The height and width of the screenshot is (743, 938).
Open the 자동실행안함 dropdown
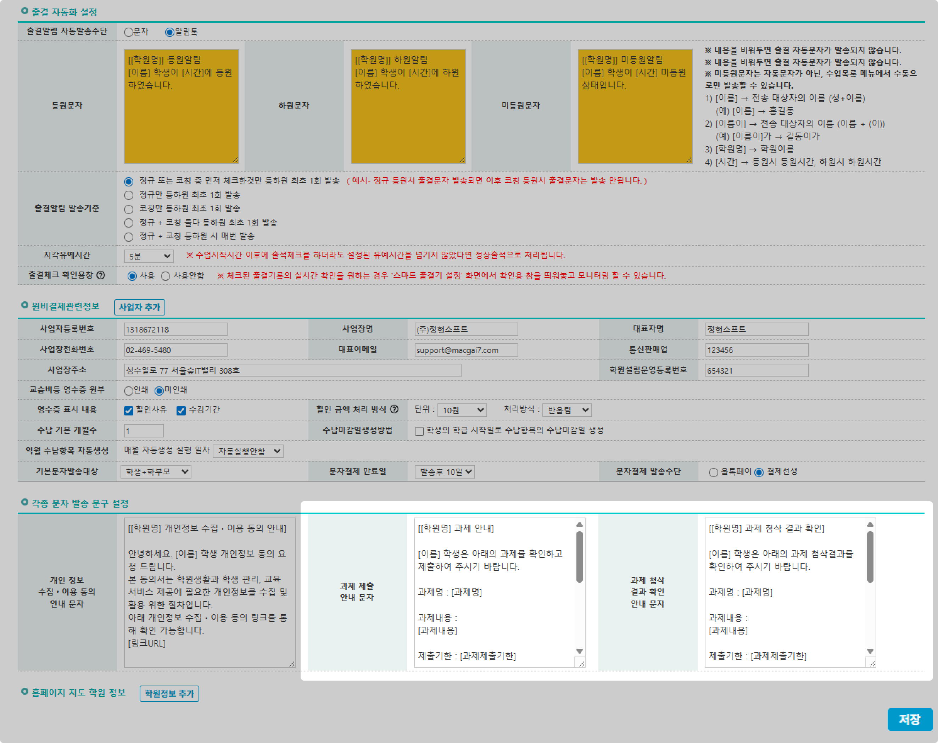(248, 451)
